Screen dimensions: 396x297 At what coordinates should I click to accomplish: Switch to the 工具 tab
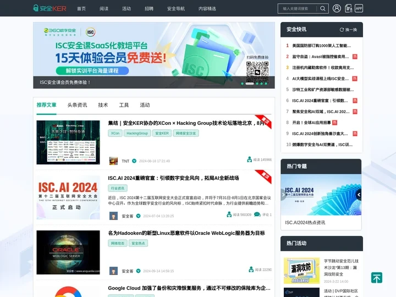124,105
